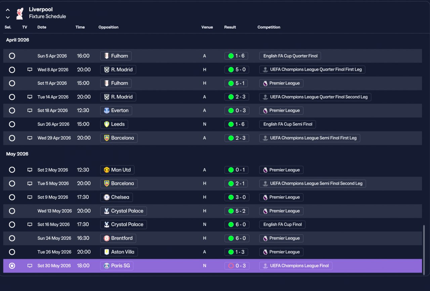The width and height of the screenshot is (430, 291).
Task: Click Champions League logo in Final row
Action: coord(265,266)
